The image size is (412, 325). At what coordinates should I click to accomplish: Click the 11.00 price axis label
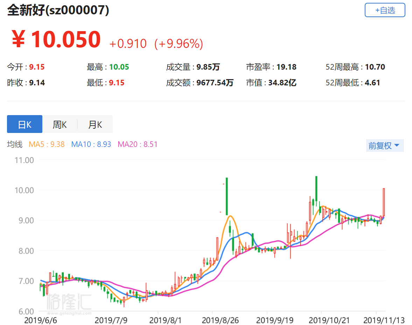(24, 160)
